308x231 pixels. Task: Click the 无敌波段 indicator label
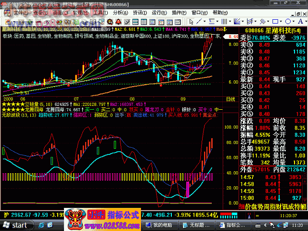pyautogui.click(x=12, y=115)
